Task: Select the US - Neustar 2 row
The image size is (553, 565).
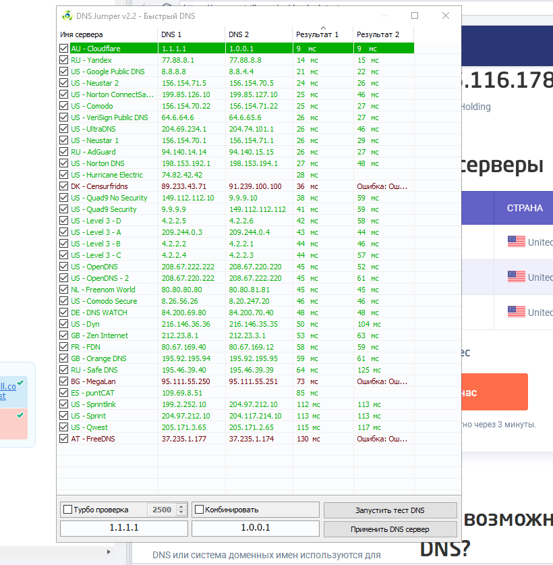Action: [235, 83]
